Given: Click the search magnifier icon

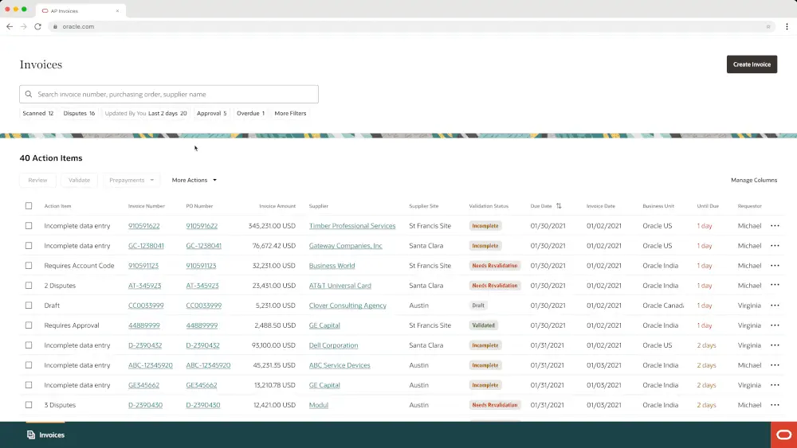Looking at the screenshot, I should (29, 94).
